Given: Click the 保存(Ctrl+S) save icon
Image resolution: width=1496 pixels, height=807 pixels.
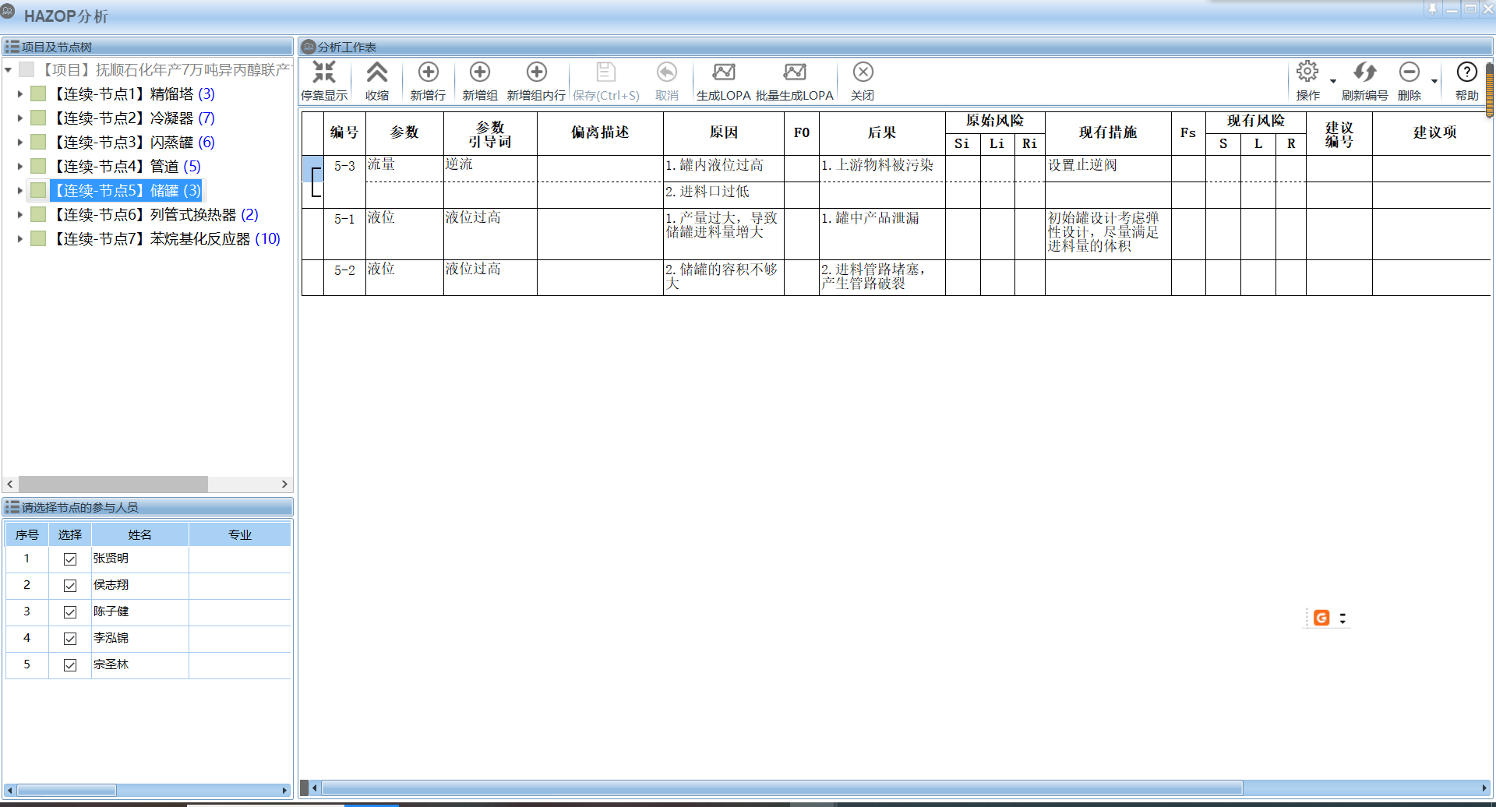Looking at the screenshot, I should 605,72.
